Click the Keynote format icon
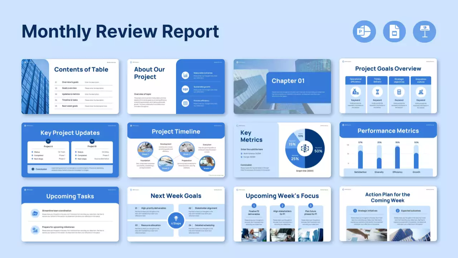Screen dimensions: 458x258 (424, 32)
